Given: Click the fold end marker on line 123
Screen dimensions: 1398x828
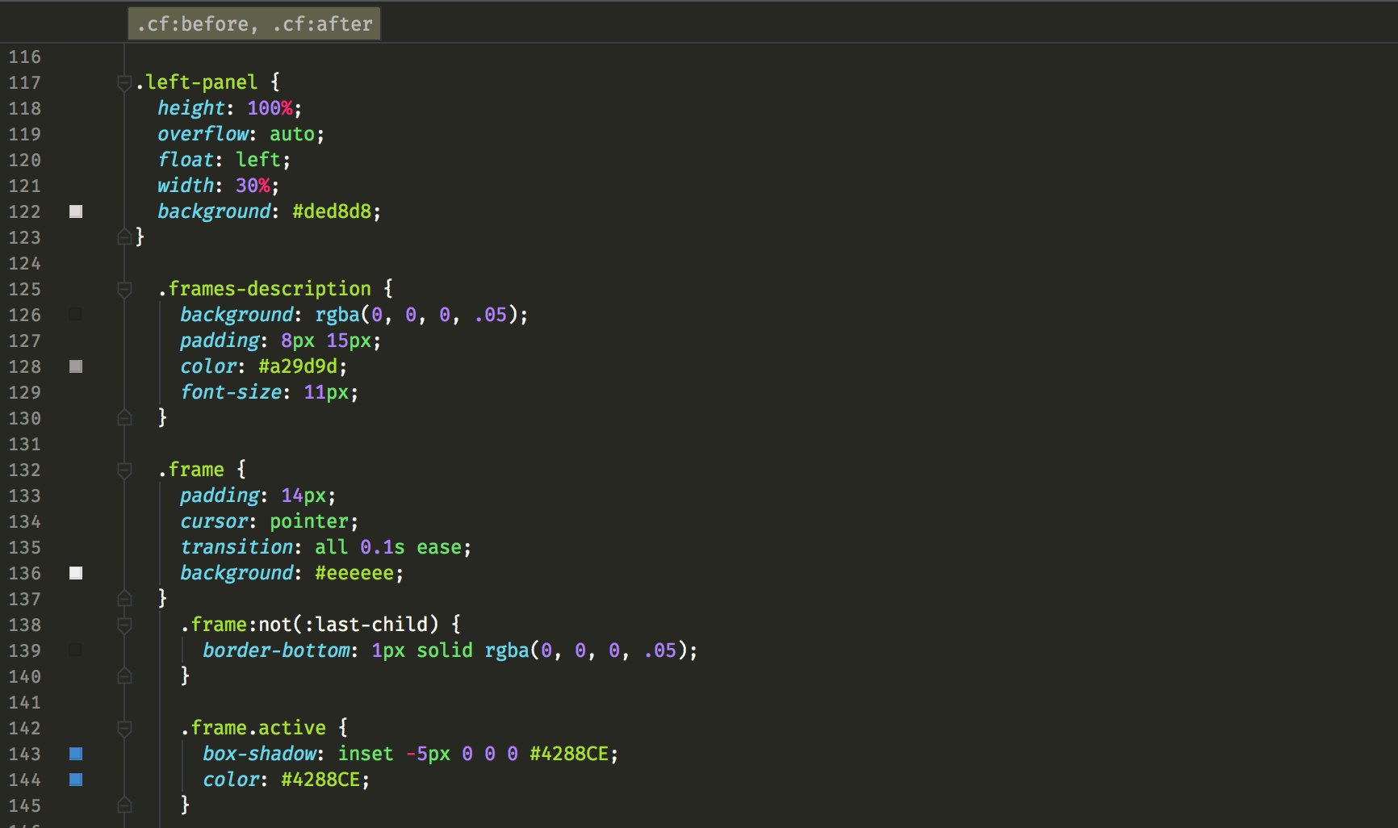Looking at the screenshot, I should [x=125, y=238].
